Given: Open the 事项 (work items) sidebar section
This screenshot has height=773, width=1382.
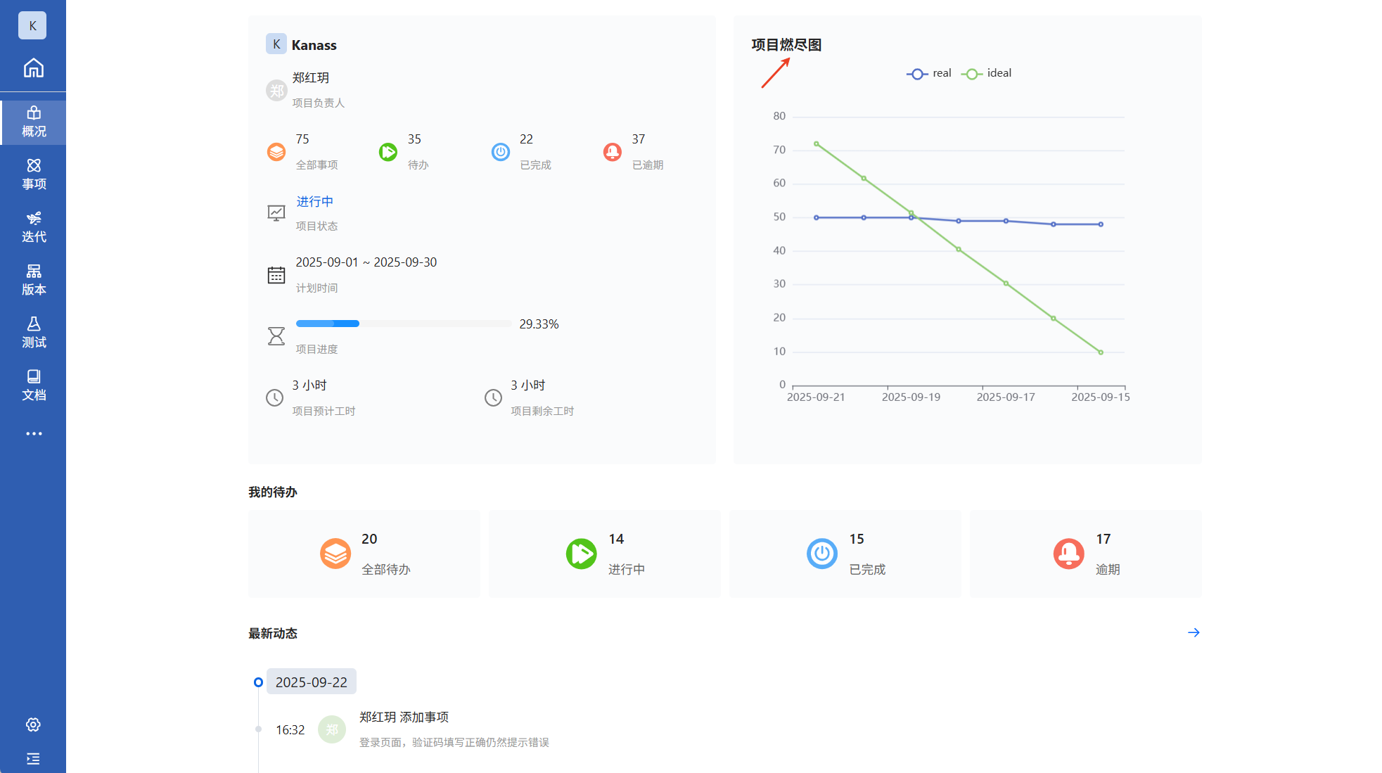Looking at the screenshot, I should [33, 174].
